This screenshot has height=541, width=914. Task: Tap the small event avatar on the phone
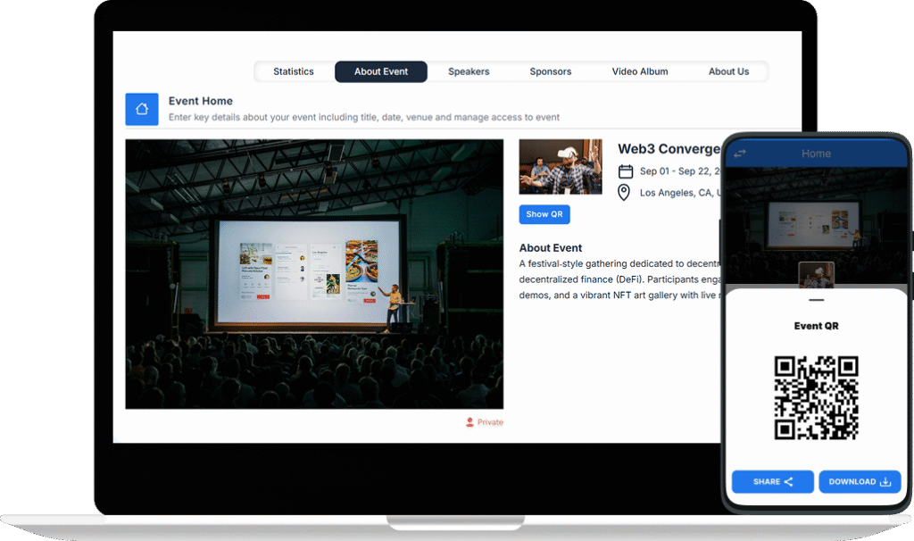(x=816, y=275)
